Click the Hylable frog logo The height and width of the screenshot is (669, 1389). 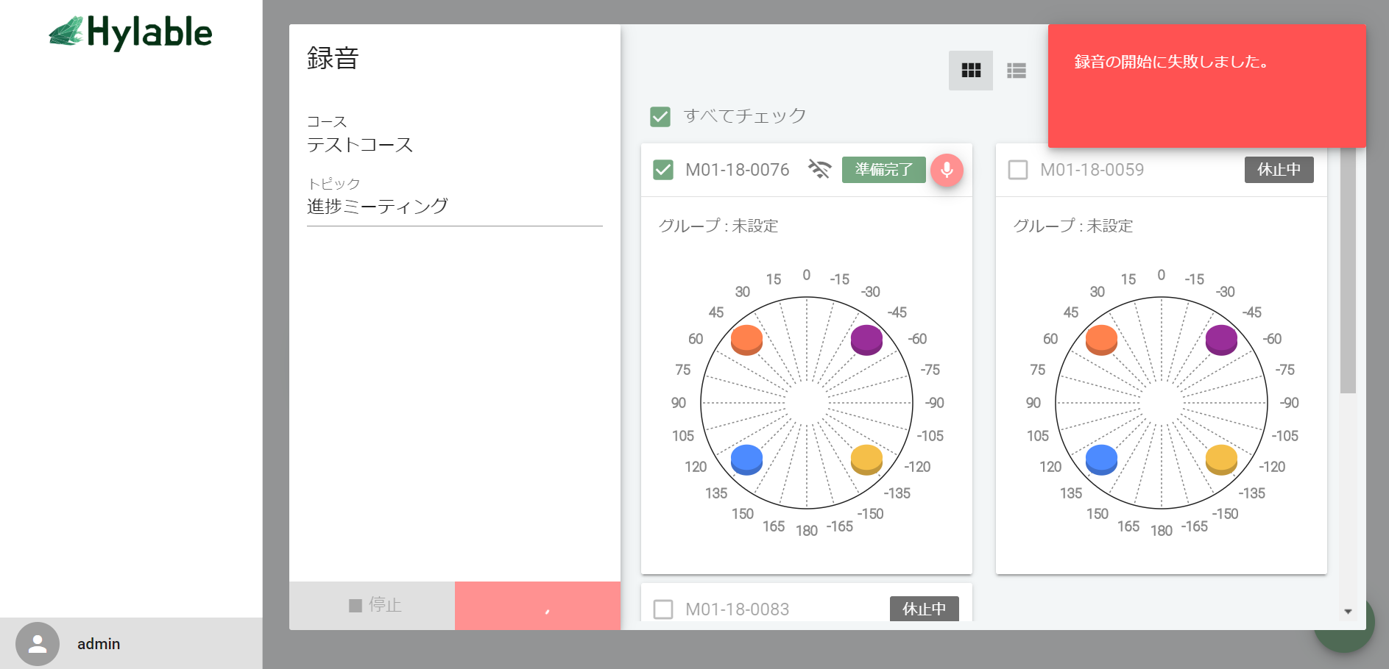(66, 32)
